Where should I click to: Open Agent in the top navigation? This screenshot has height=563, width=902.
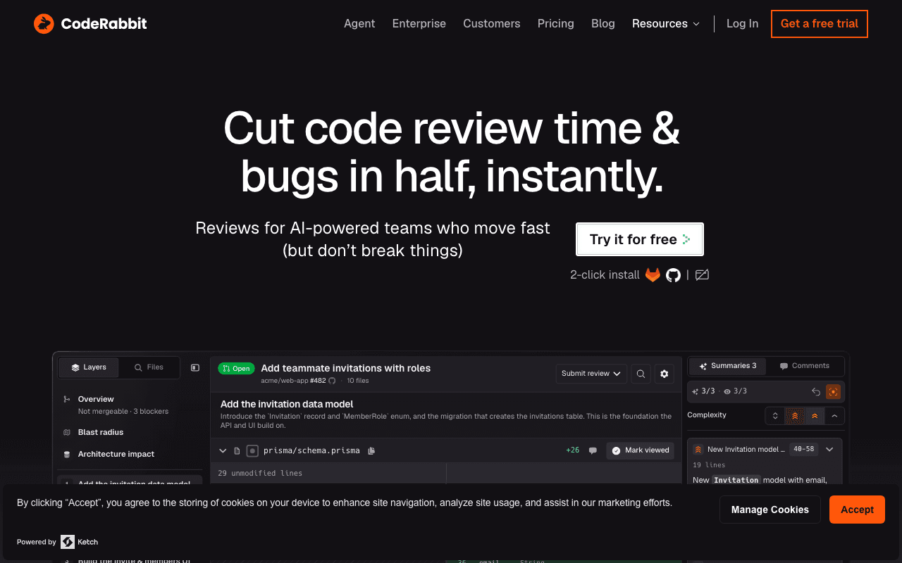tap(359, 24)
